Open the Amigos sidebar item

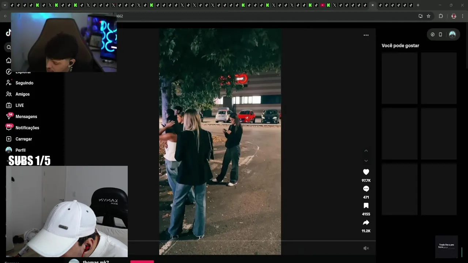point(23,94)
